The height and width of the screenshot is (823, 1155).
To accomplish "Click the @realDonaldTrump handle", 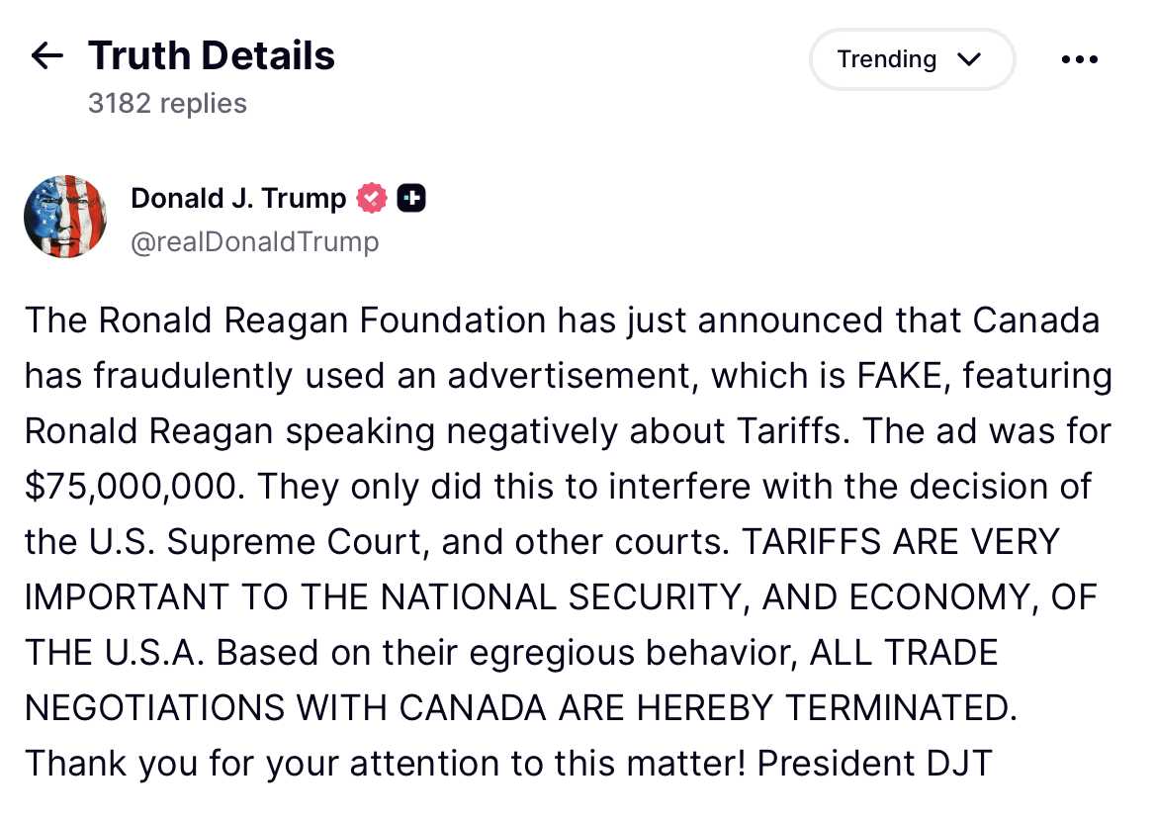I will coord(254,242).
